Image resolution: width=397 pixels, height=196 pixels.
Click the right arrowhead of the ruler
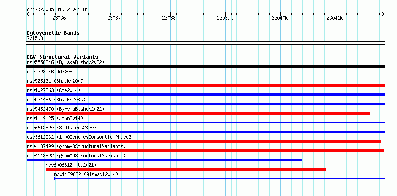tap(383, 14)
